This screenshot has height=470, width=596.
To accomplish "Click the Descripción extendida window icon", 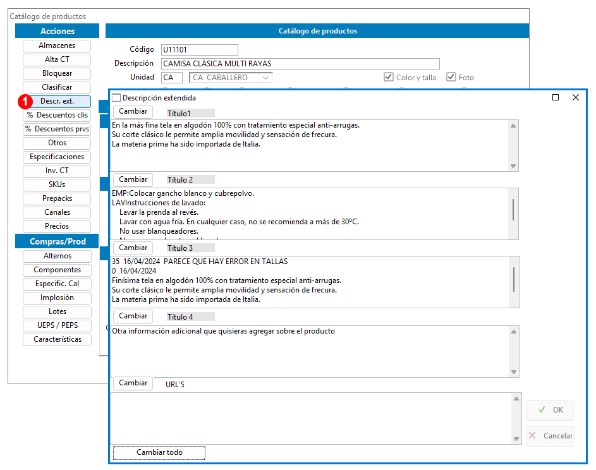I will 116,98.
